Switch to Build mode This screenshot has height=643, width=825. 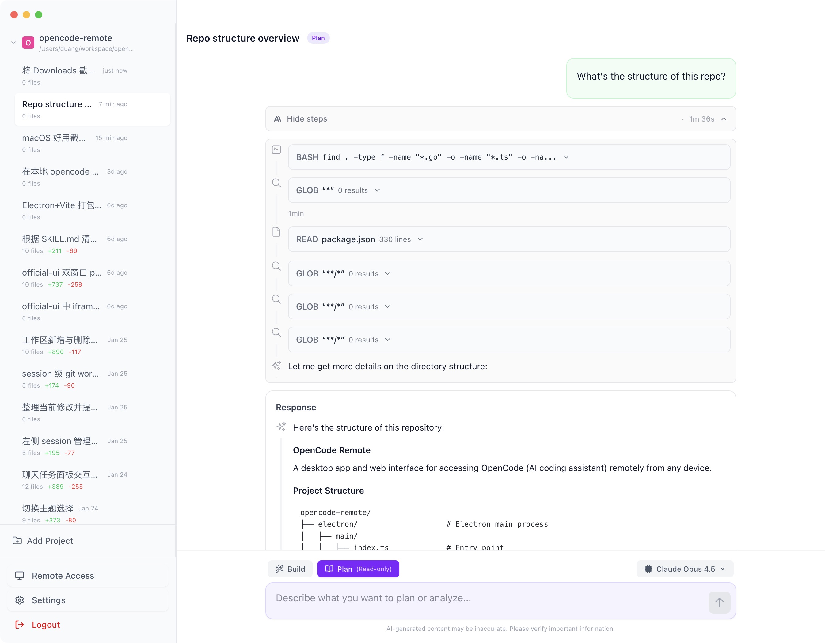click(x=290, y=569)
